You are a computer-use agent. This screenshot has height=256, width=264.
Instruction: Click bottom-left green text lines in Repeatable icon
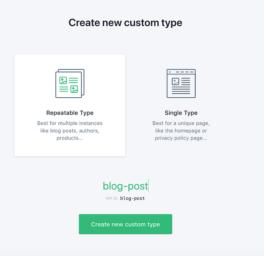coord(64,89)
